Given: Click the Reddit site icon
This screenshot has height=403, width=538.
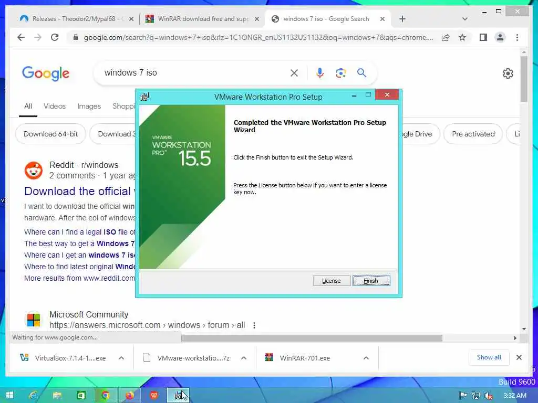Looking at the screenshot, I should pyautogui.click(x=34, y=171).
